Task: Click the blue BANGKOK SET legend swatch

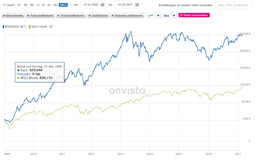Action: tap(3, 27)
